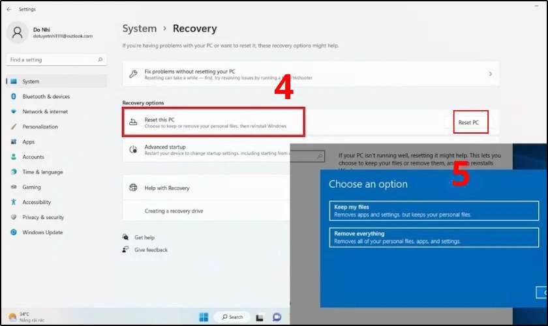Click the Reset this PC icon

pos(133,122)
